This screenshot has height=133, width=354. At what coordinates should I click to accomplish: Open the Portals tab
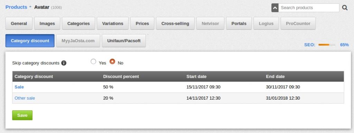point(239,23)
